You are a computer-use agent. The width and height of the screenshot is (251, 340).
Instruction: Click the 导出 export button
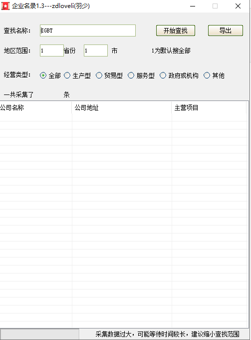tap(225, 30)
